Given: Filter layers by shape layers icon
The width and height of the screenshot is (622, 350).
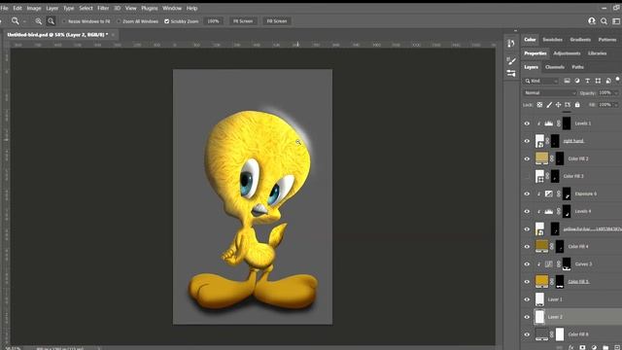Looking at the screenshot, I should coord(598,81).
